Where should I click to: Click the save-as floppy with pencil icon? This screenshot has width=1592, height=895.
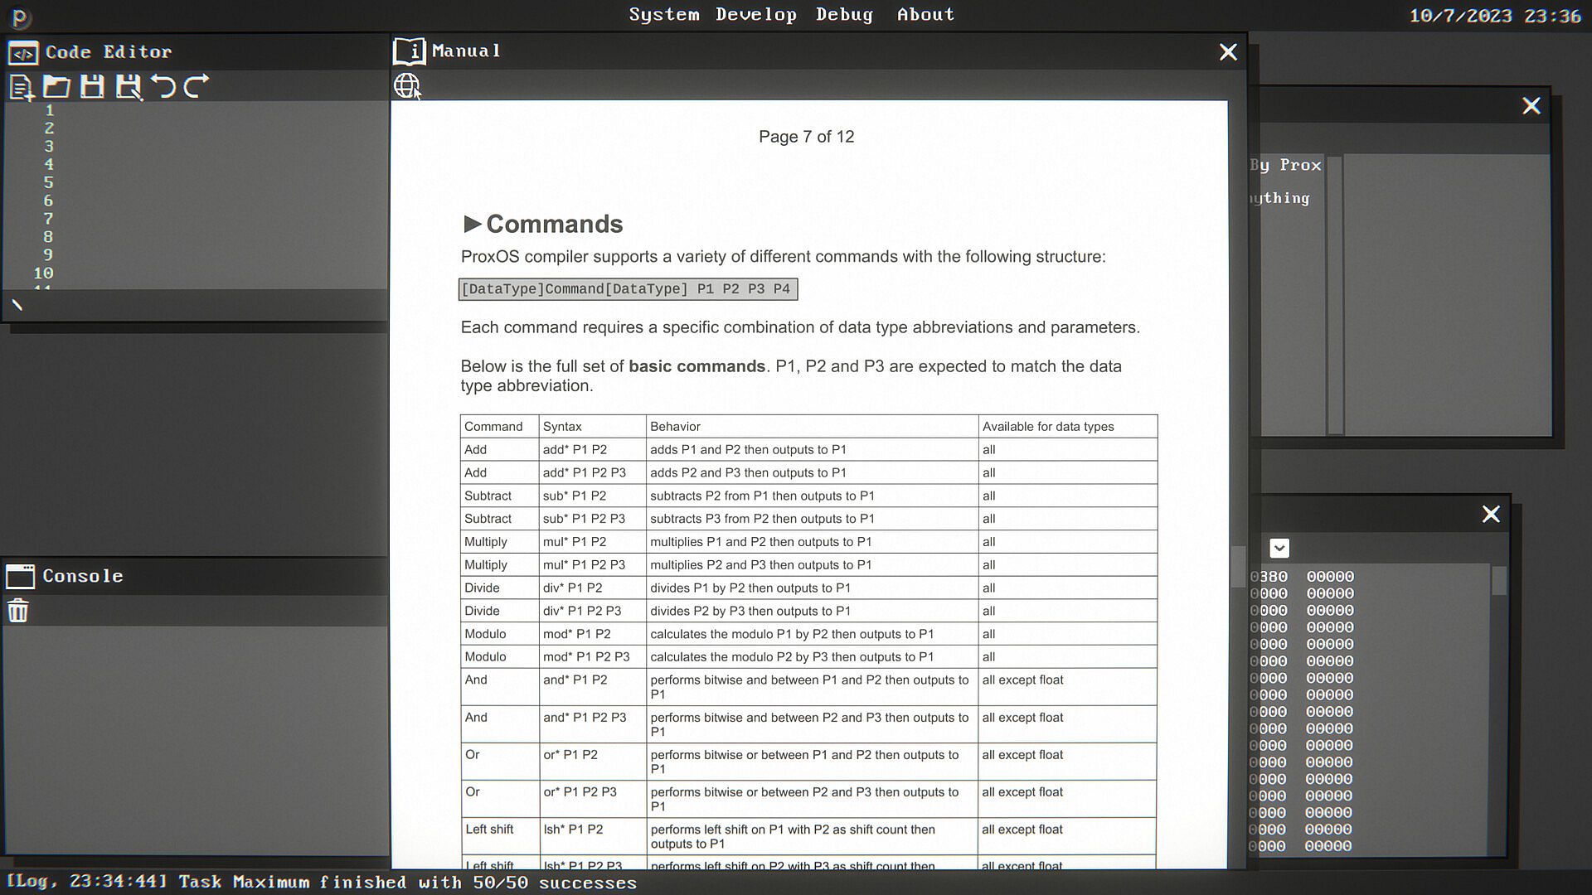pyautogui.click(x=129, y=86)
